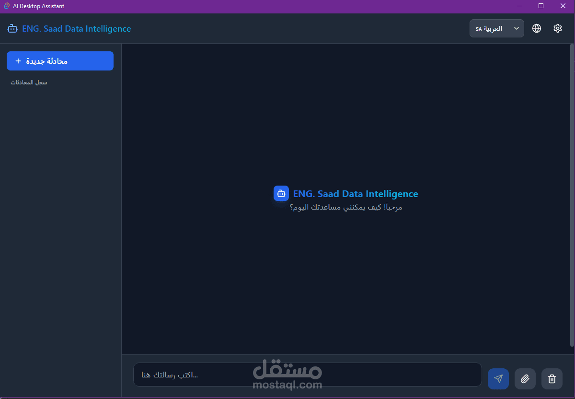The height and width of the screenshot is (399, 575).
Task: Close the AI Desktop Assistant window
Action: (x=563, y=6)
